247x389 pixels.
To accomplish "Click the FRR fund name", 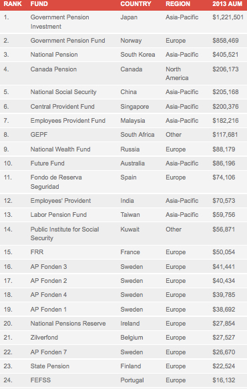I will (37, 252).
